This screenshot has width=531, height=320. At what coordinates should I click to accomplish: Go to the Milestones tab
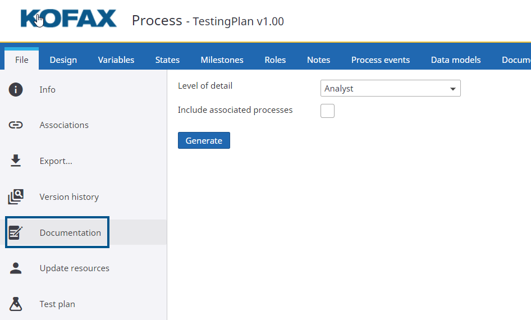222,60
